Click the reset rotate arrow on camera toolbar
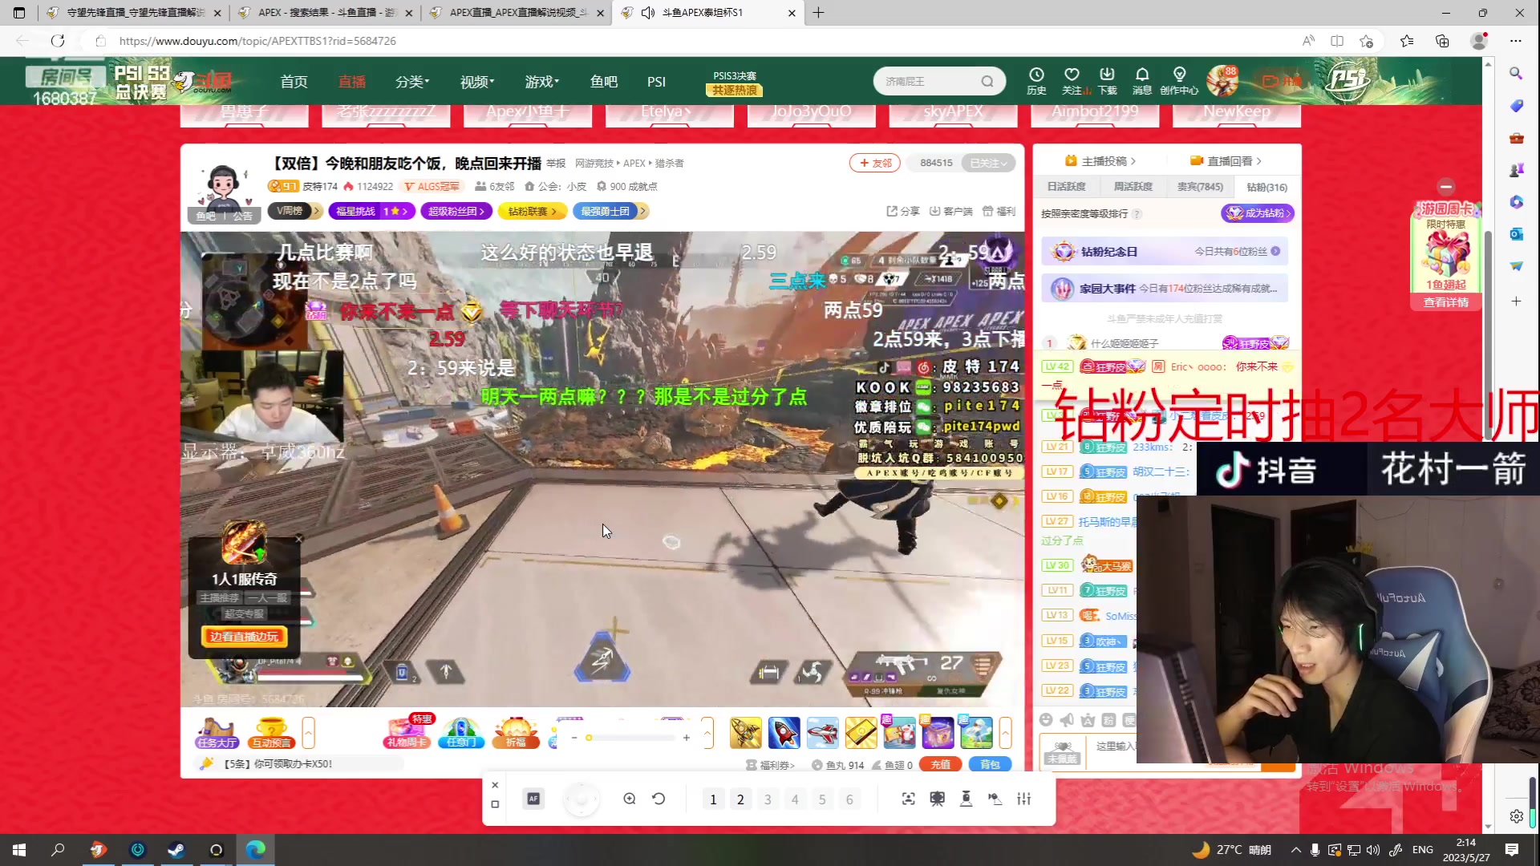 click(659, 799)
